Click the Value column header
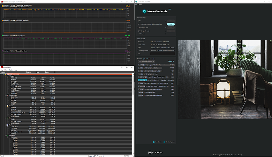 [31, 72]
